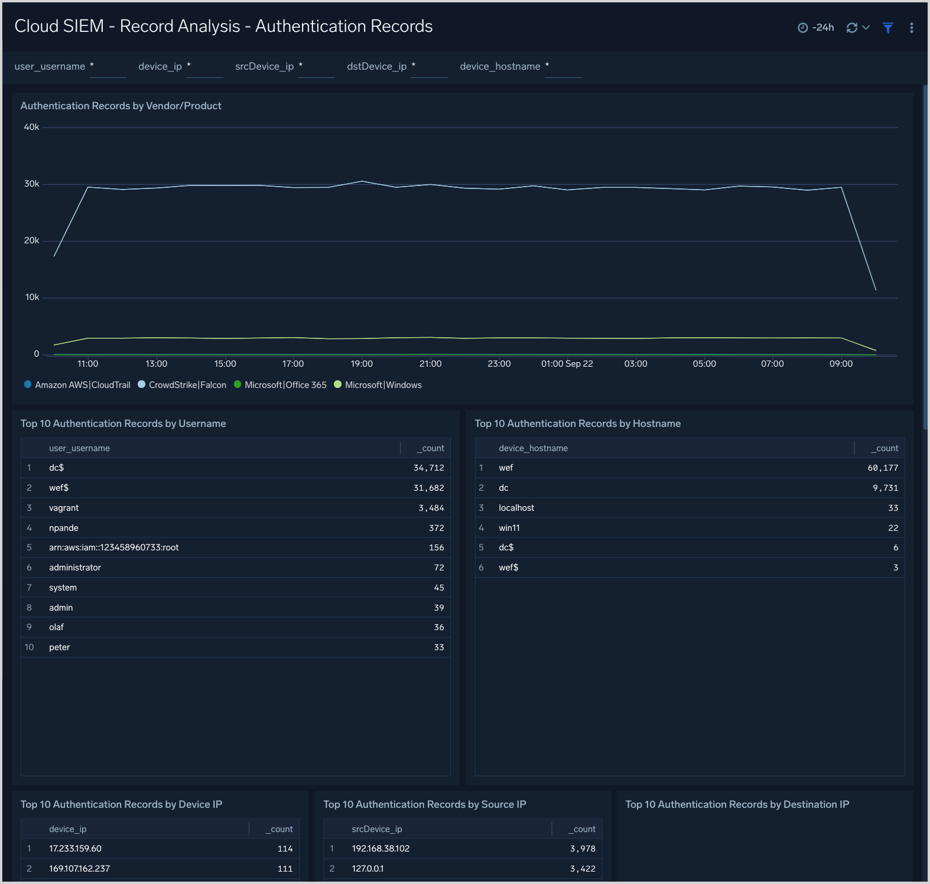The image size is (930, 884).
Task: Click the device_hostname filter field
Action: (562, 67)
